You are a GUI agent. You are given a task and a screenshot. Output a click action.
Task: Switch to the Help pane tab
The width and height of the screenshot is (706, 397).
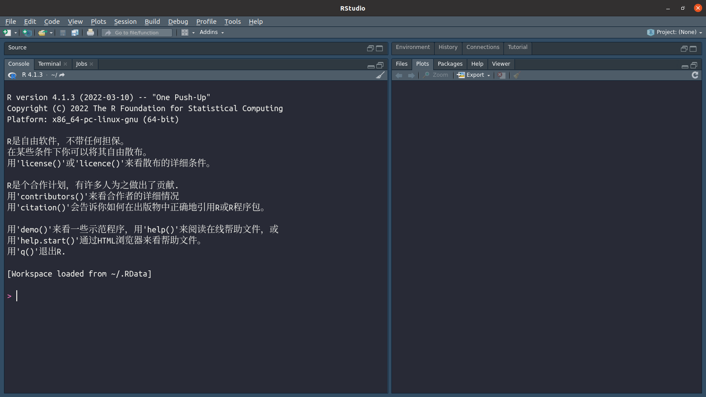coord(477,64)
